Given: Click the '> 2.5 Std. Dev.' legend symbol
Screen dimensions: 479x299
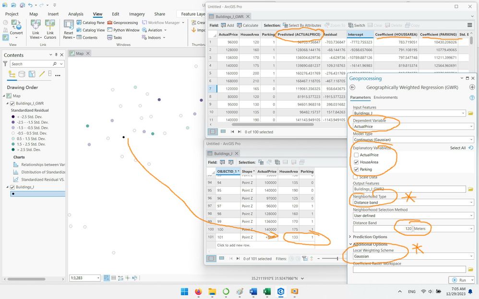Looking at the screenshot, I should click(x=13, y=150).
